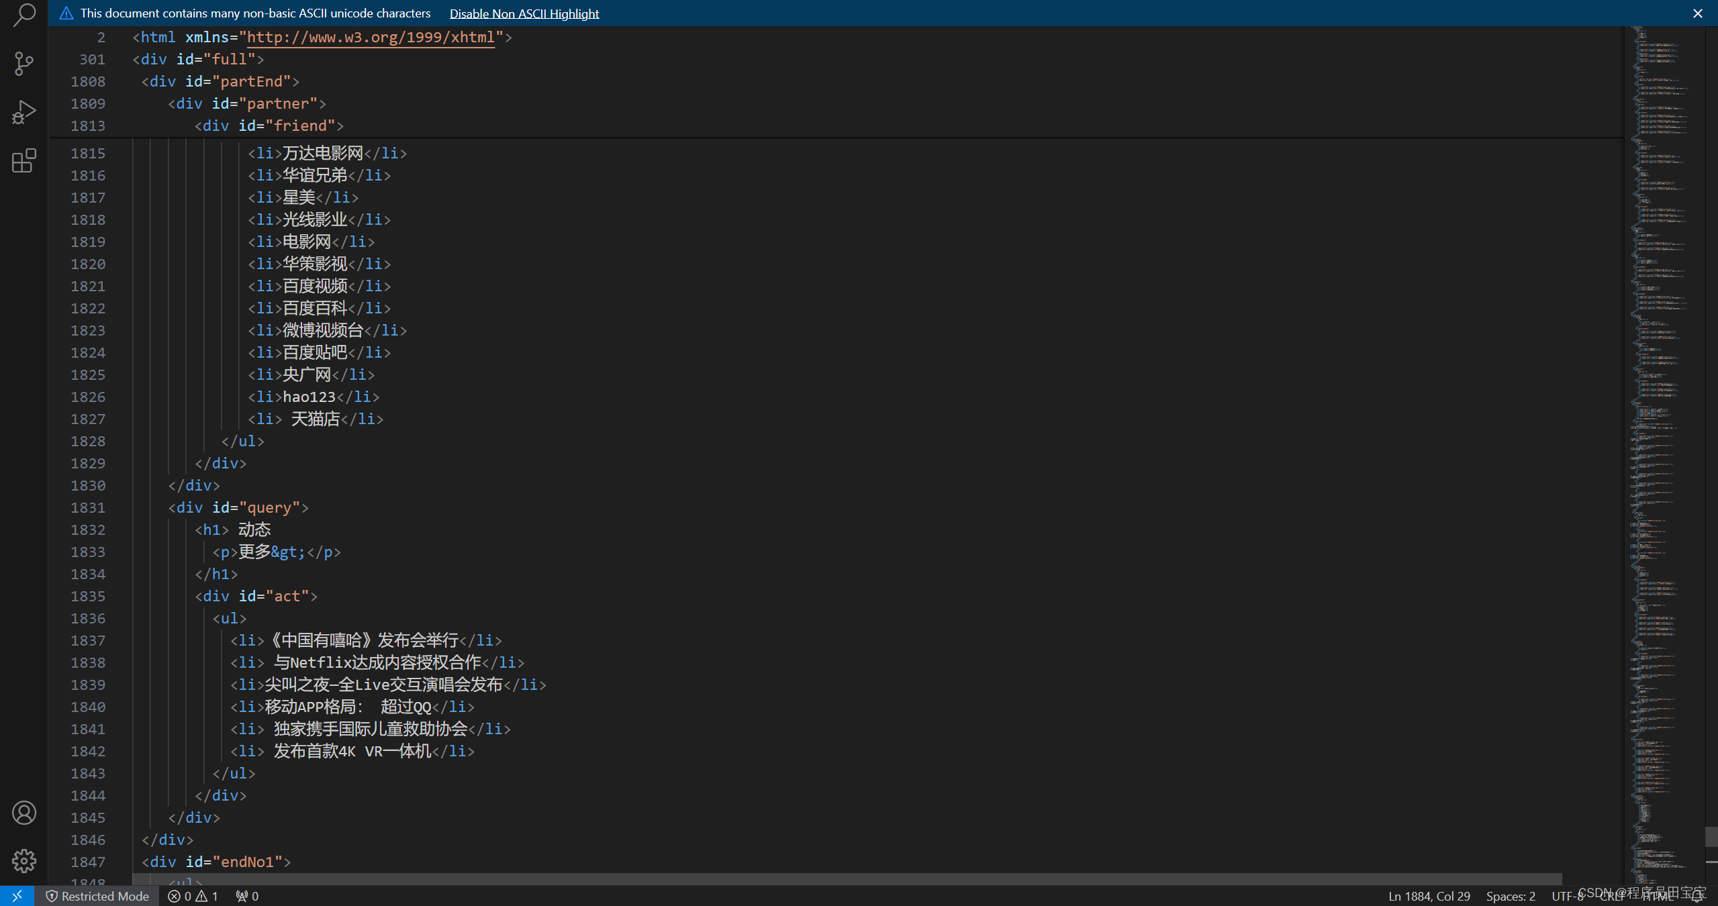The image size is (1718, 906).
Task: Open Source Control view
Action: tap(24, 64)
